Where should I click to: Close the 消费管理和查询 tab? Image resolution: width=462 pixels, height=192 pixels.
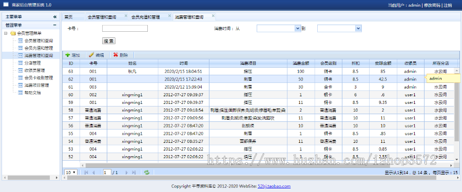213,15
